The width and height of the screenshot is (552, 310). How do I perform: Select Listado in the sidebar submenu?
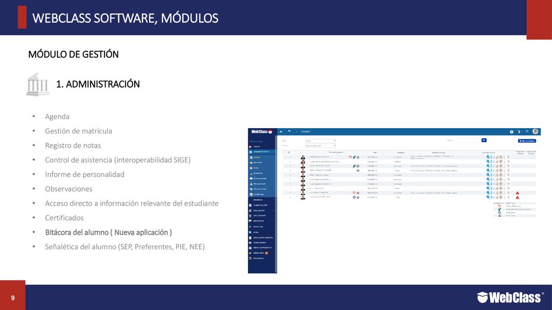257,158
